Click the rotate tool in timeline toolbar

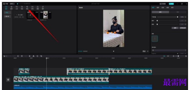37,56
